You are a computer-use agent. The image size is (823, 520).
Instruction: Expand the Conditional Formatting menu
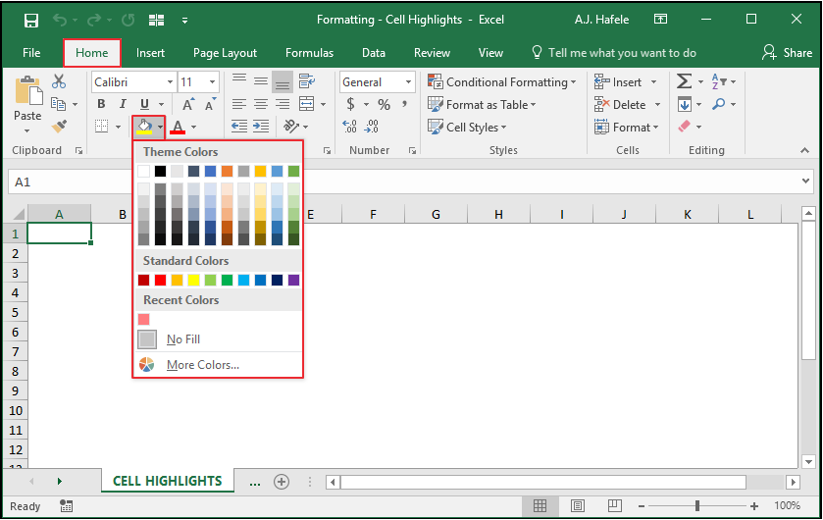coord(502,81)
